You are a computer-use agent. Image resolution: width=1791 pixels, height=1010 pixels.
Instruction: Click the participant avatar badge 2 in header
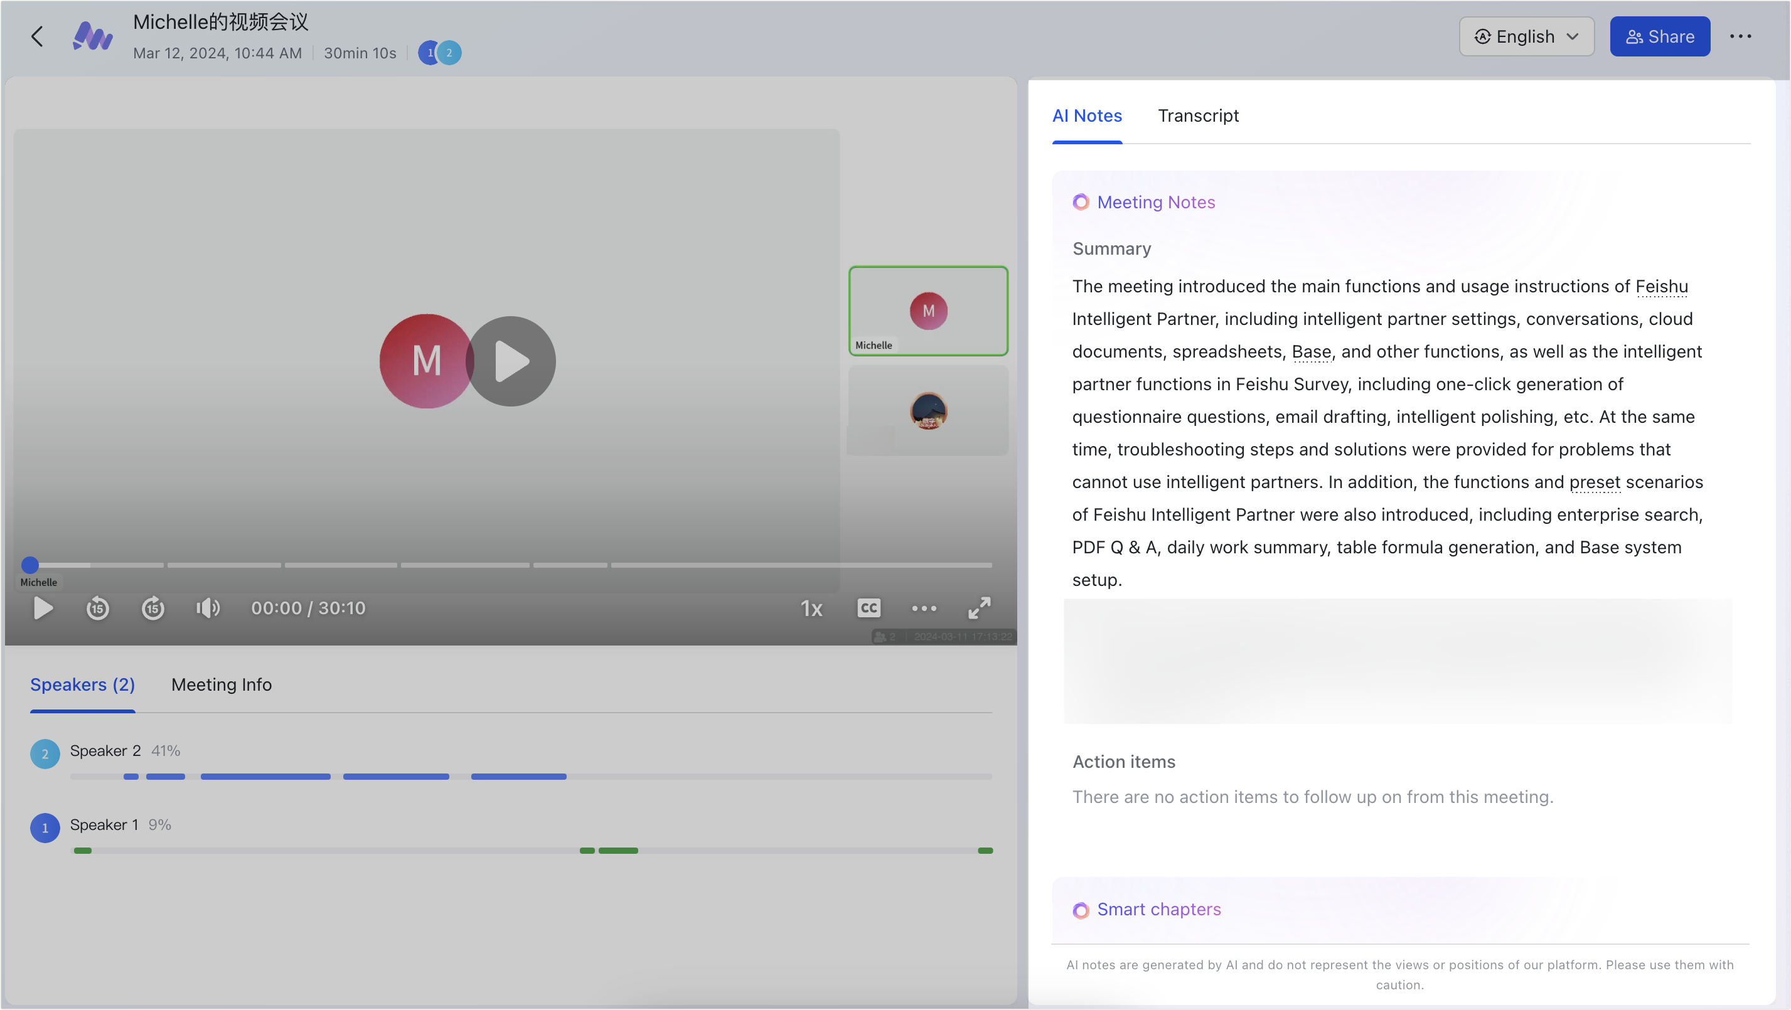click(x=450, y=53)
